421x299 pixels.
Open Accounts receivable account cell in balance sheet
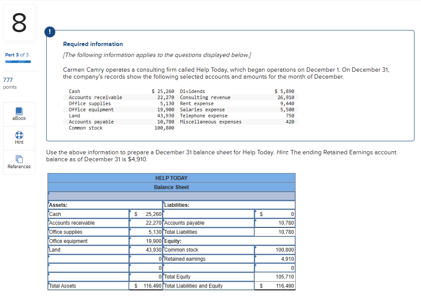89,223
